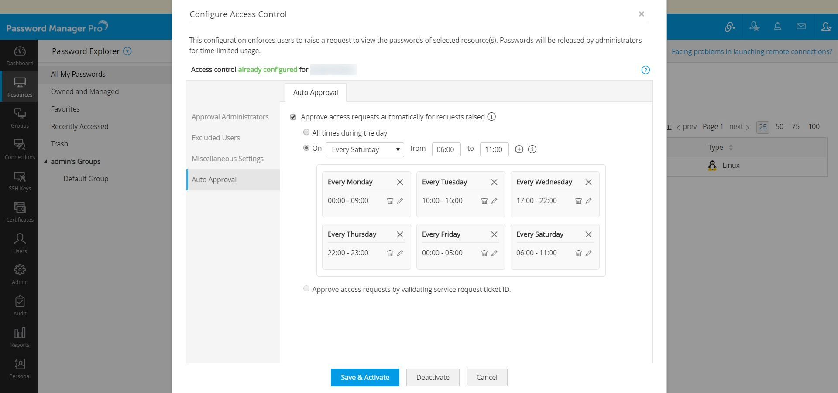
Task: Click the from time field showing 06:00
Action: click(446, 149)
